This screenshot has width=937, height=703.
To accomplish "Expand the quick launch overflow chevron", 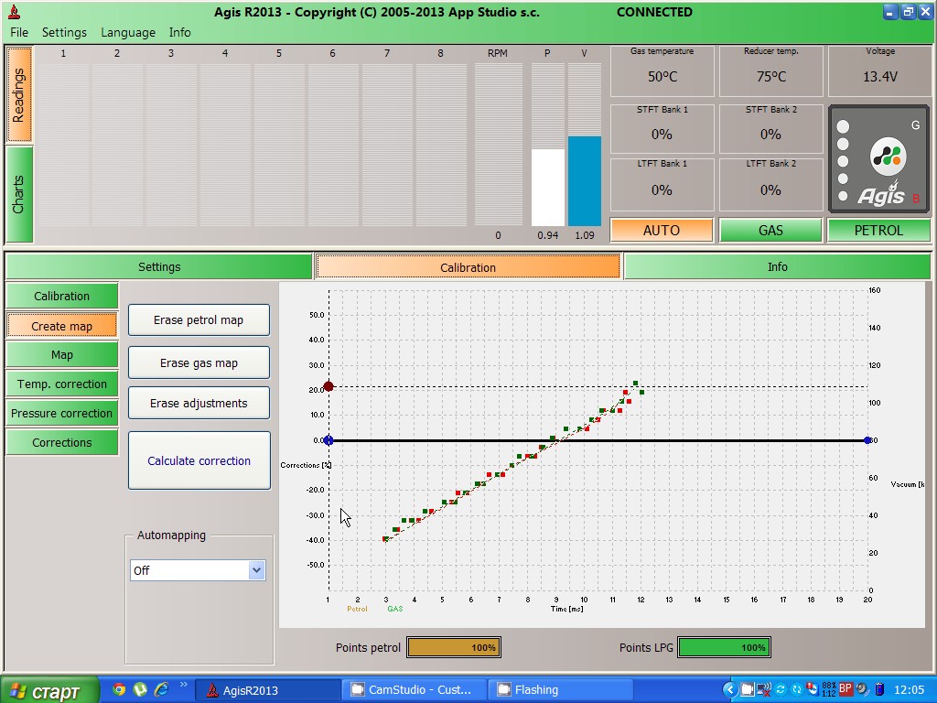I will point(183,685).
